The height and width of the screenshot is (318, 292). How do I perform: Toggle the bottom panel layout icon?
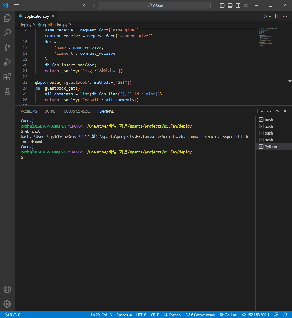pos(230,6)
